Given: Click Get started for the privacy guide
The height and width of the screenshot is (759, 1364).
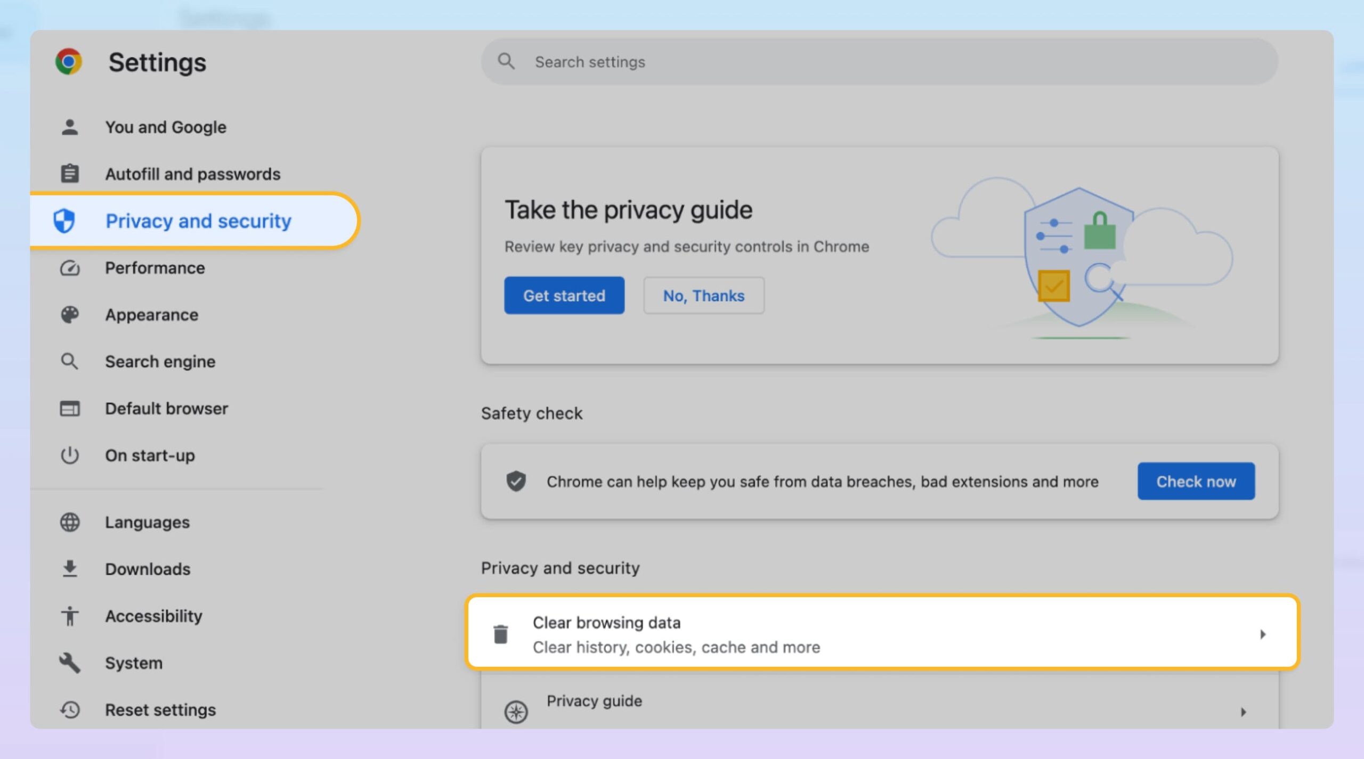Looking at the screenshot, I should pos(564,295).
